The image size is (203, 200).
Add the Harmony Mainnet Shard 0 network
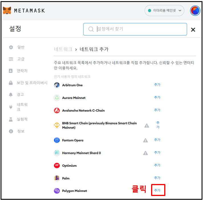coord(157,153)
